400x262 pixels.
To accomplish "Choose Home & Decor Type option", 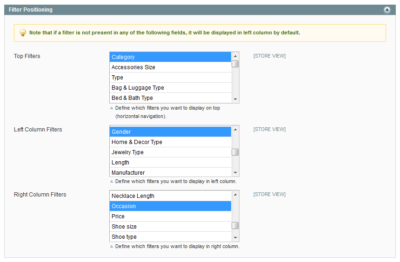I will coord(170,142).
